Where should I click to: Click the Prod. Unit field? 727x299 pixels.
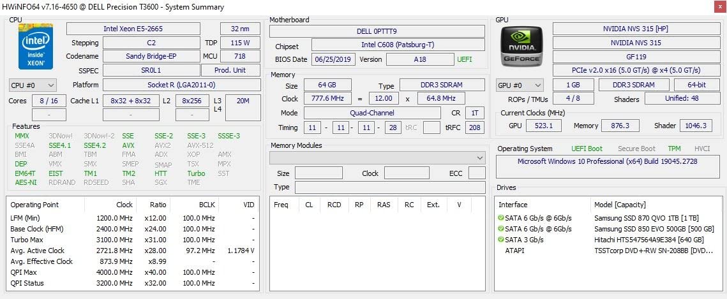pyautogui.click(x=230, y=70)
